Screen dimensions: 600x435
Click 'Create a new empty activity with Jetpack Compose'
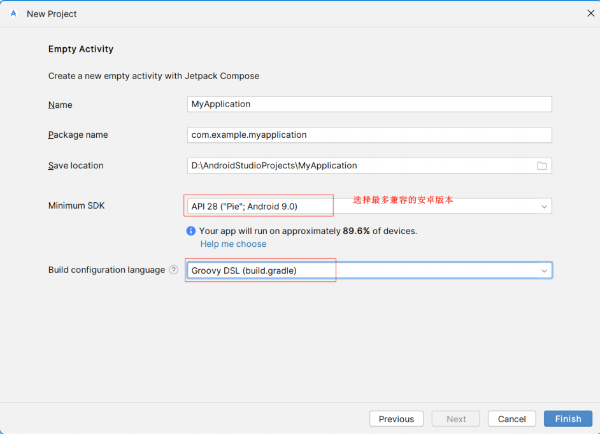pos(154,76)
